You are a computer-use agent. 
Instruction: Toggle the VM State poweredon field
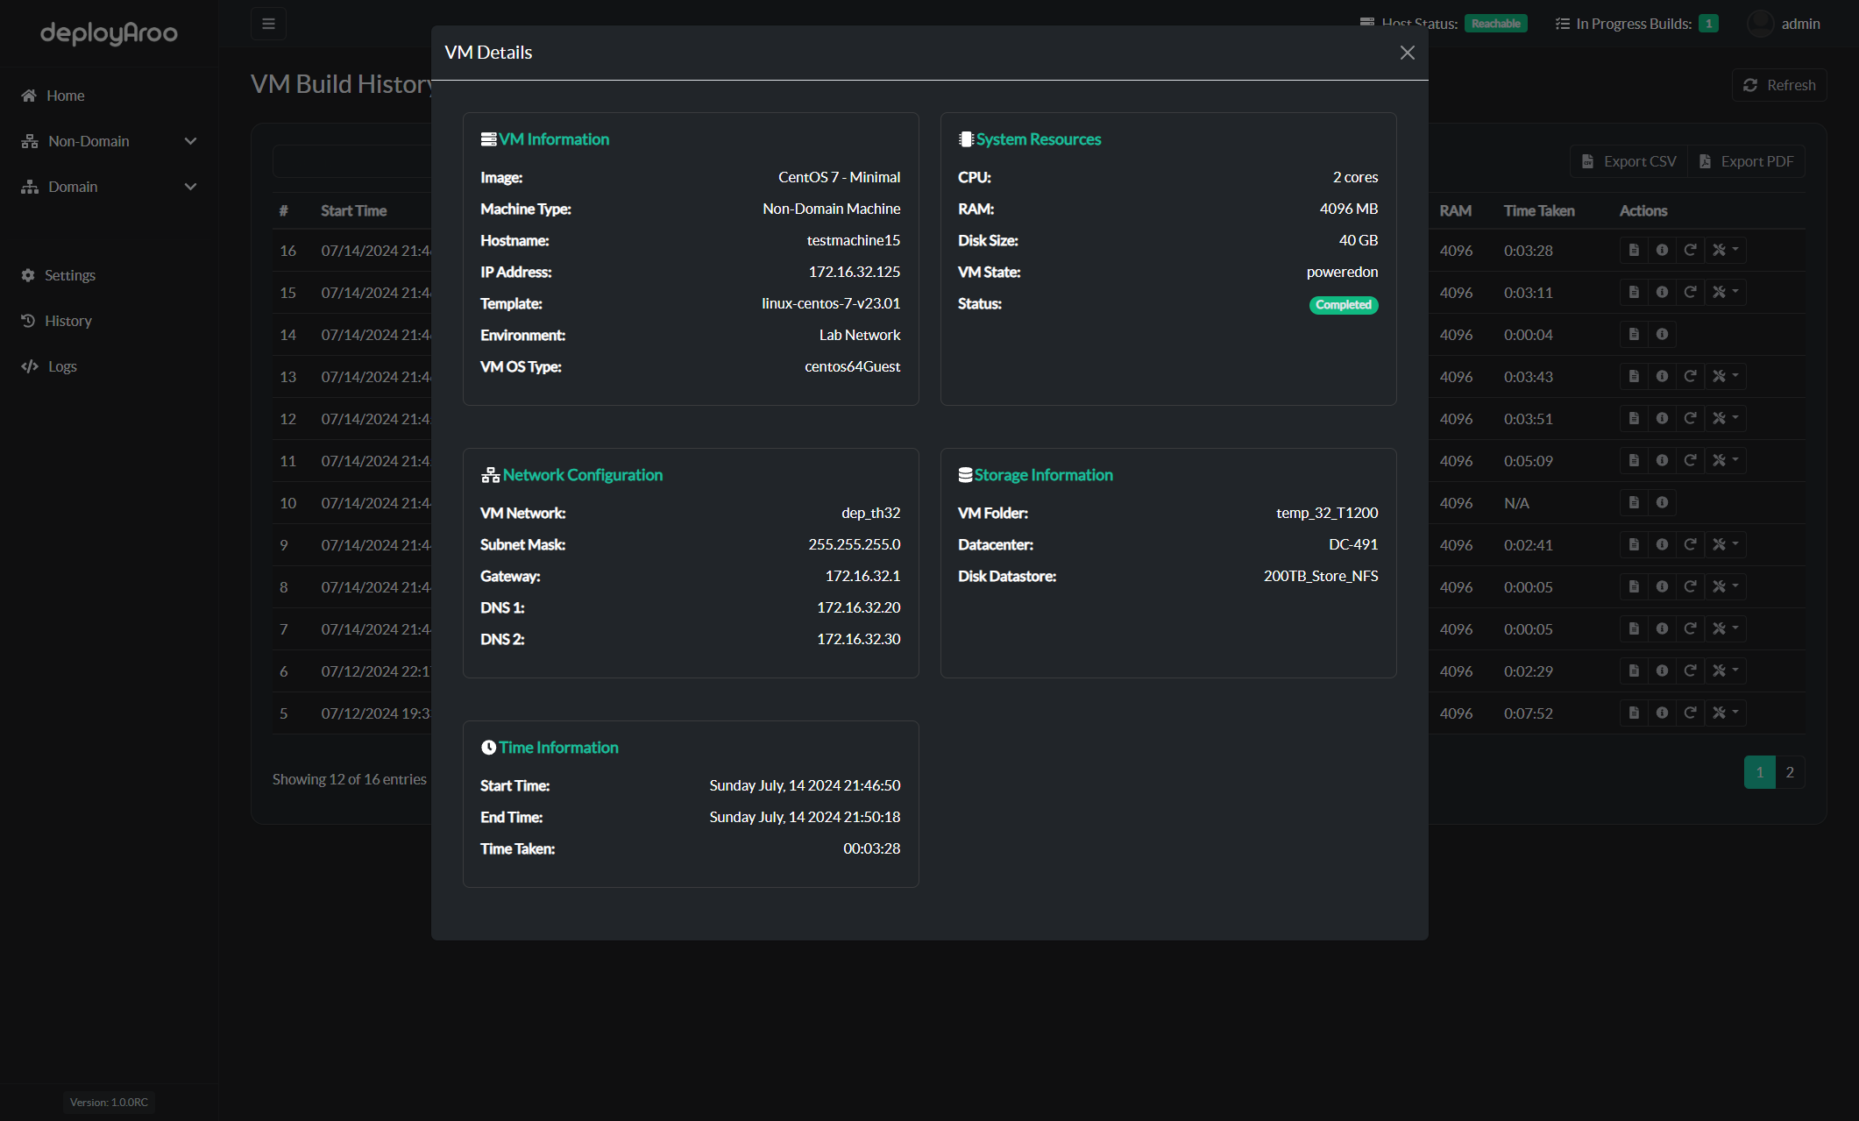(x=1340, y=271)
